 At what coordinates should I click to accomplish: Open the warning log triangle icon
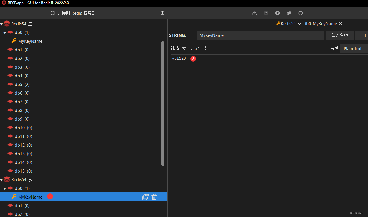pos(254,13)
